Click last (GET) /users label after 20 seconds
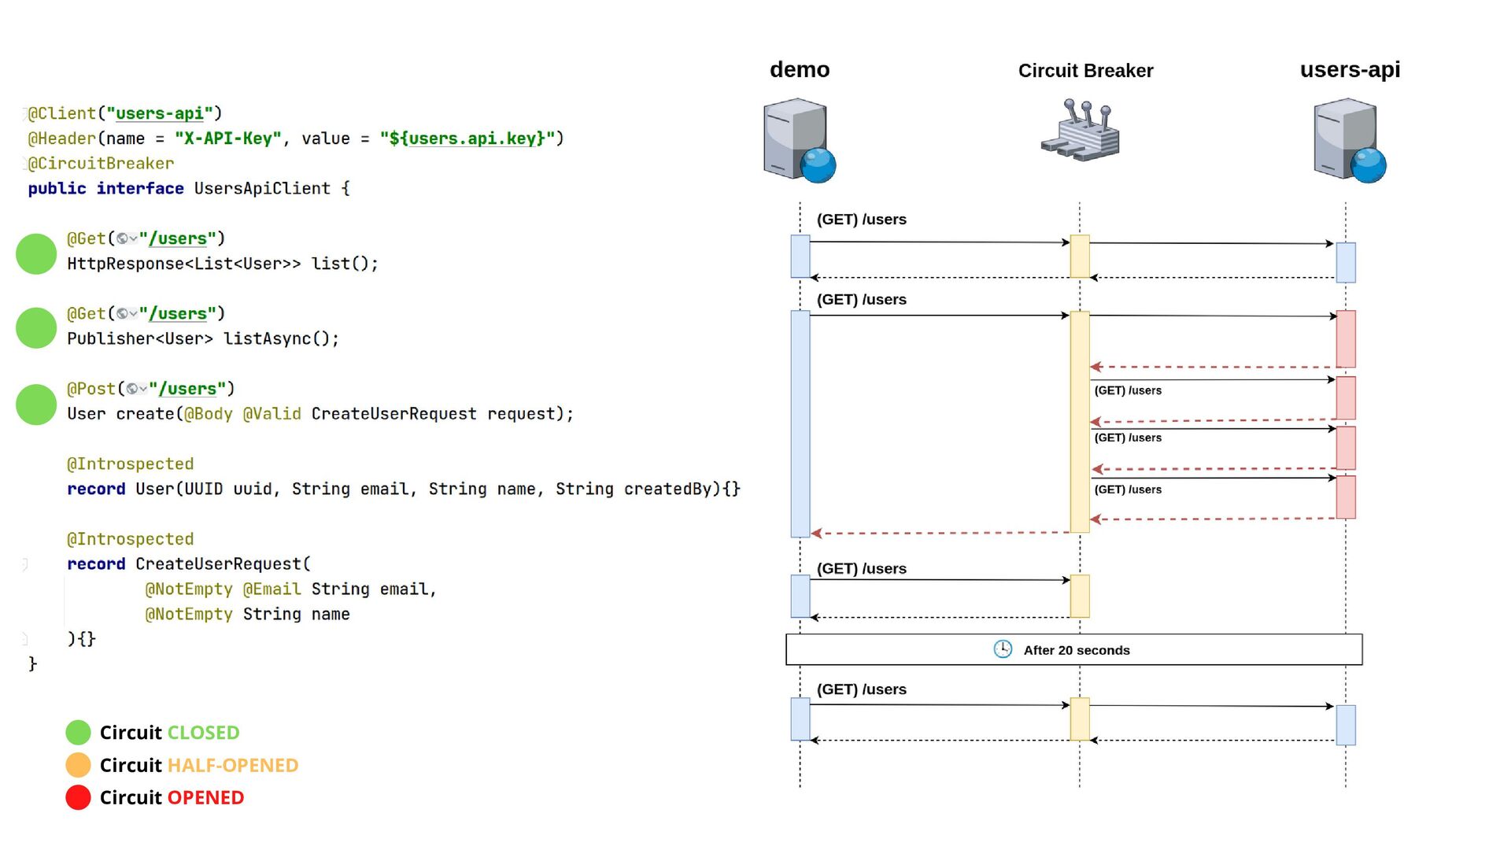This screenshot has height=850, width=1511. pos(861,689)
